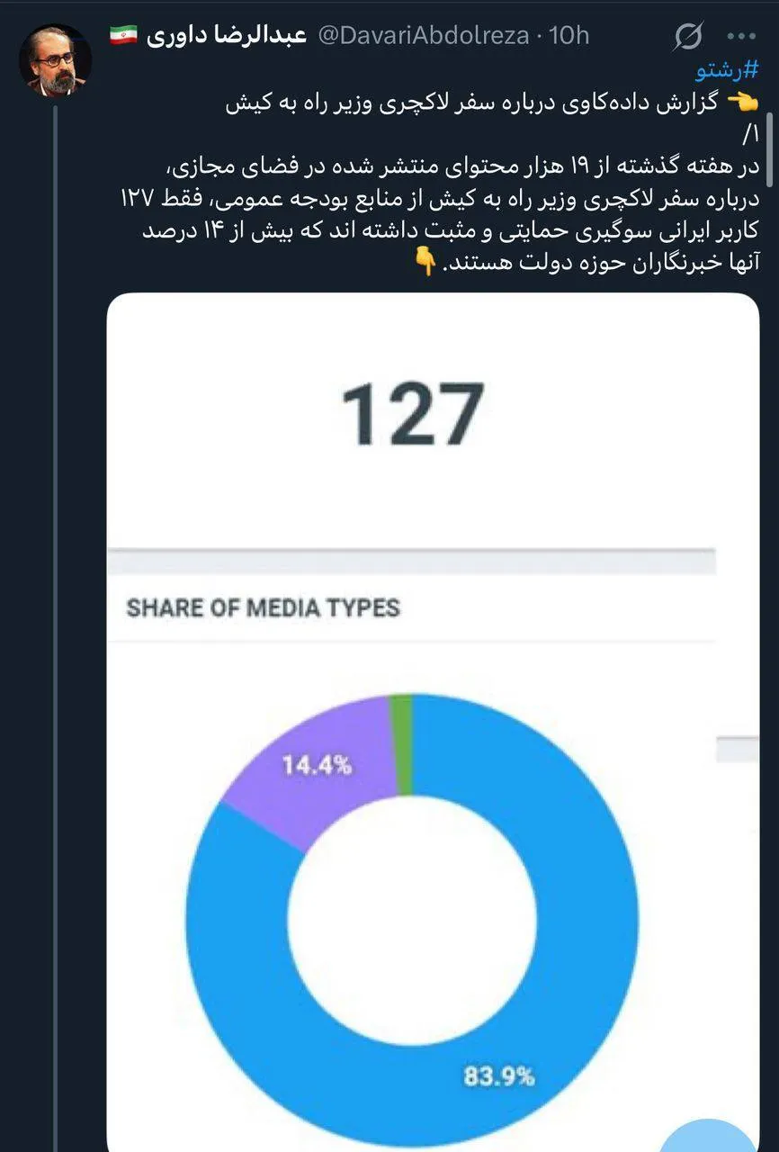Click the SHARE OF MEDIA TYPES heading
Viewport: 779px width, 1152px height.
pyautogui.click(x=263, y=607)
